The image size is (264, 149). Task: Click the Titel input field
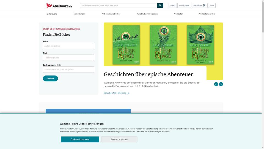pyautogui.click(x=68, y=58)
